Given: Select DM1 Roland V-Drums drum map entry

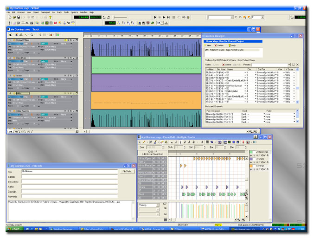Looking at the screenshot, I should click(x=232, y=50).
